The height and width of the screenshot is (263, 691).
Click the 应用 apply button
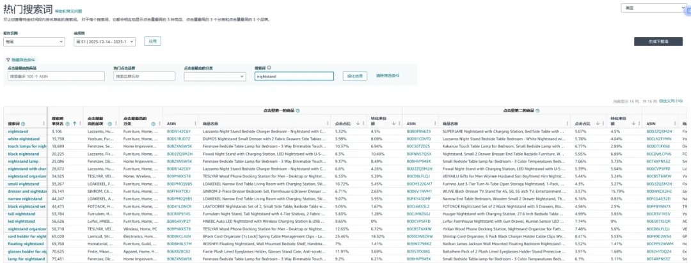coord(152,41)
